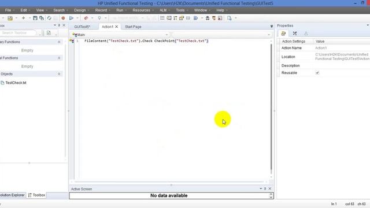Image resolution: width=370 pixels, height=208 pixels.
Task: Click the FileContent code line in editor
Action: coord(146,41)
